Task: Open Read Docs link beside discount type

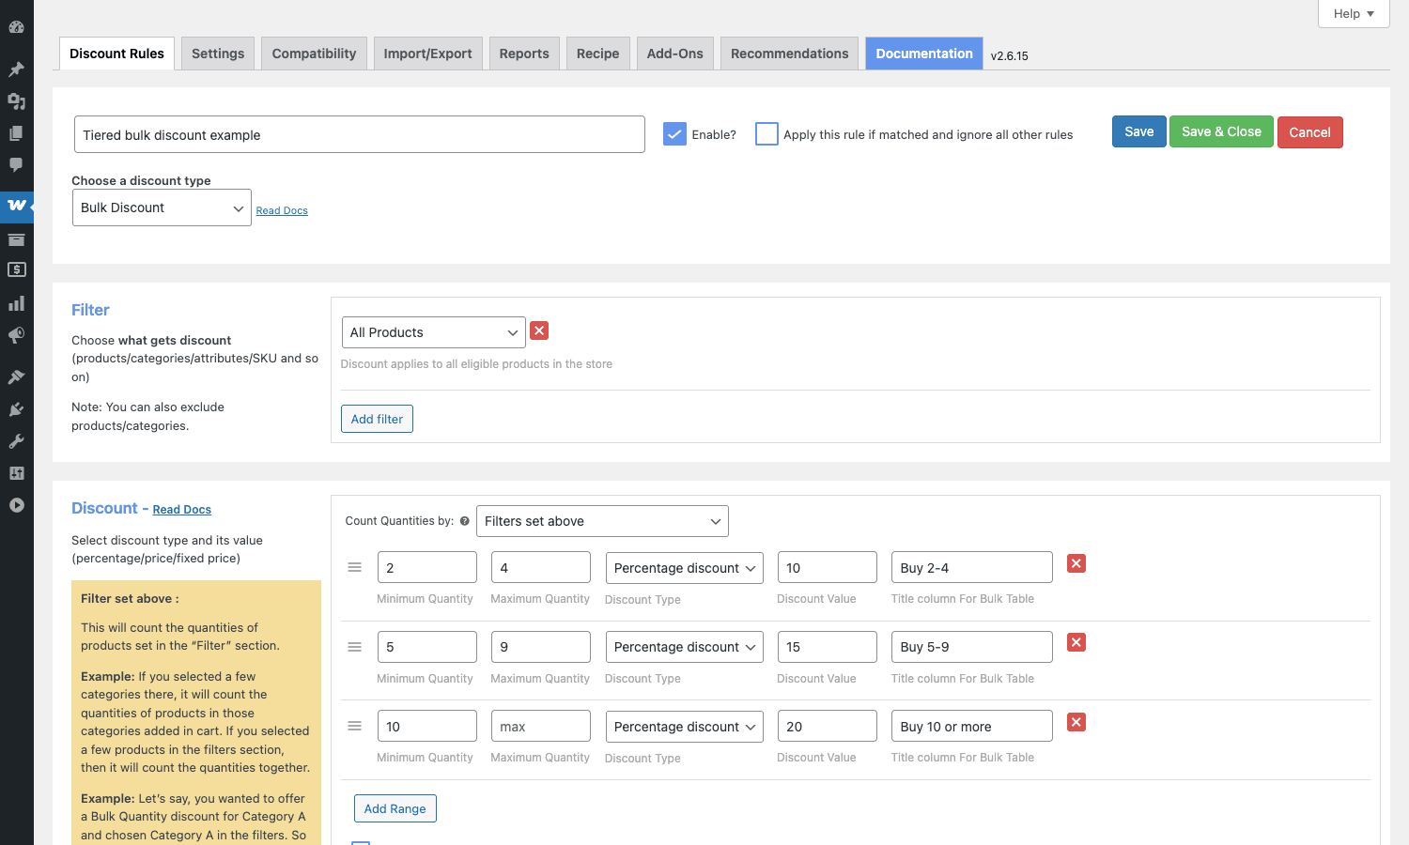Action: pyautogui.click(x=282, y=210)
